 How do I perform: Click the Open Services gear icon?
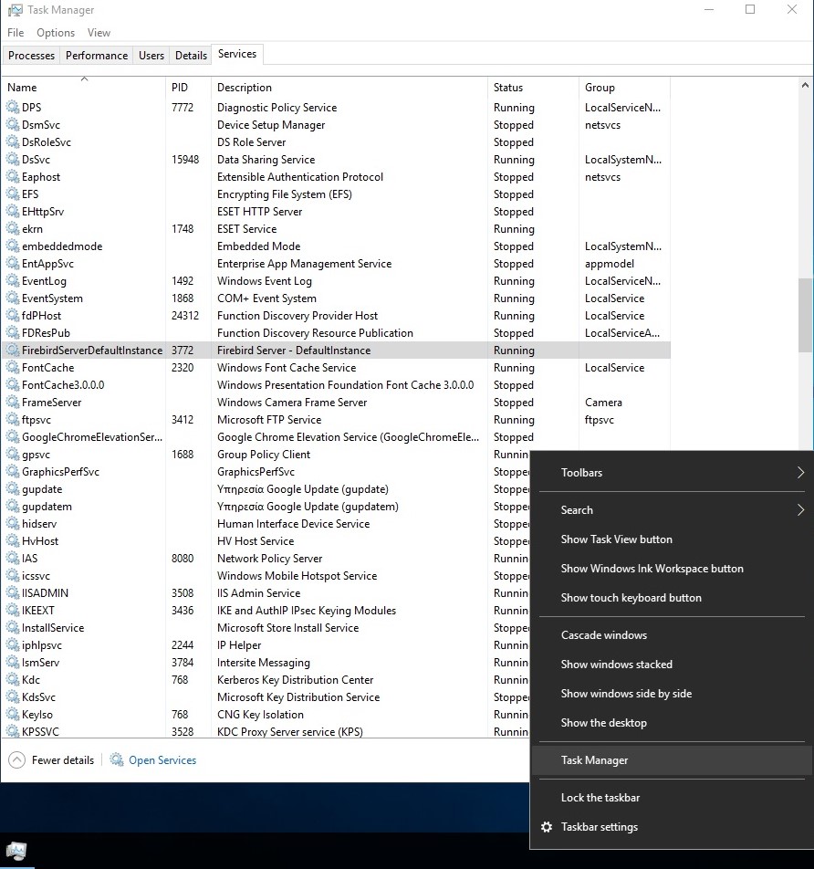coord(117,759)
